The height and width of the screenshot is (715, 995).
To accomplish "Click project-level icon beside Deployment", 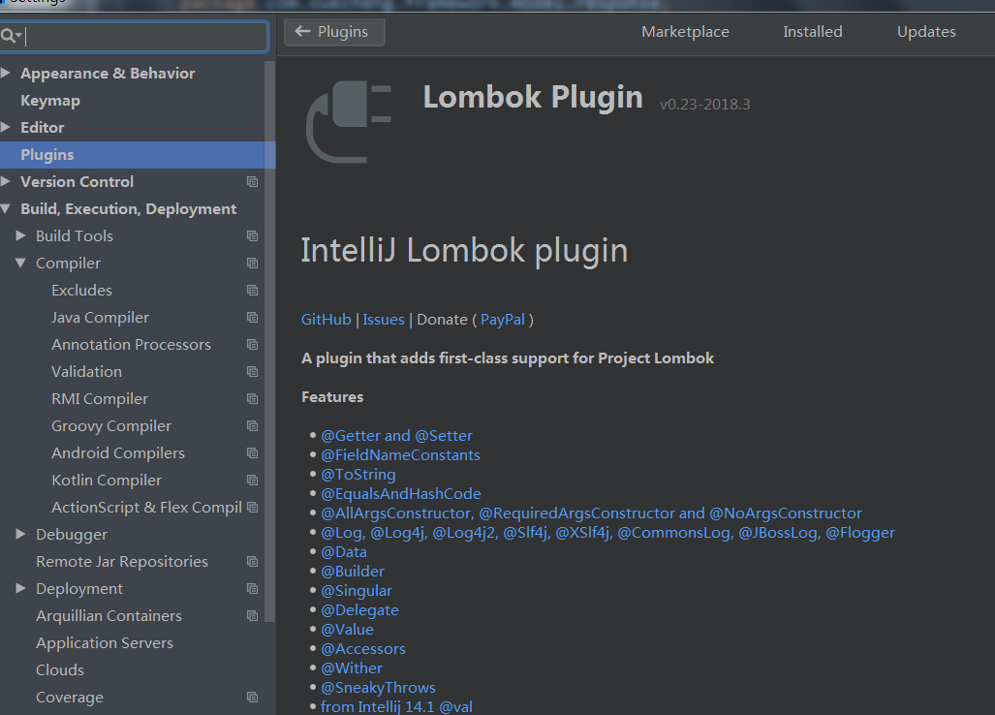I will pyautogui.click(x=253, y=589).
